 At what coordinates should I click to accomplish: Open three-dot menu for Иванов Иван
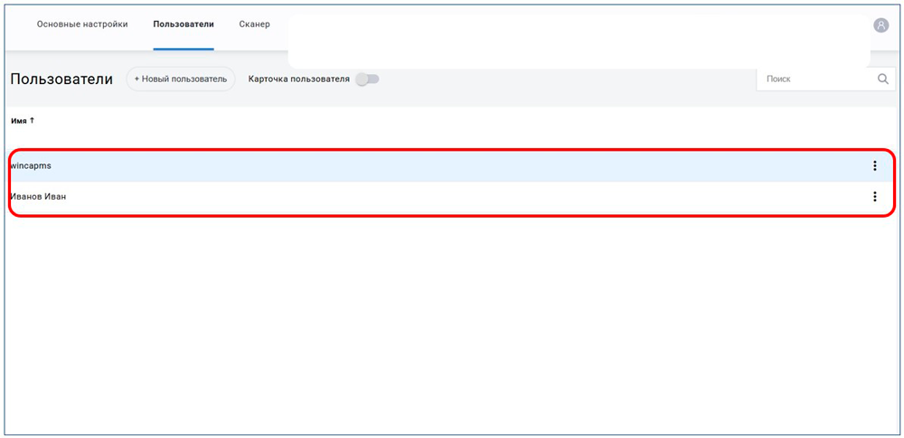tap(874, 197)
